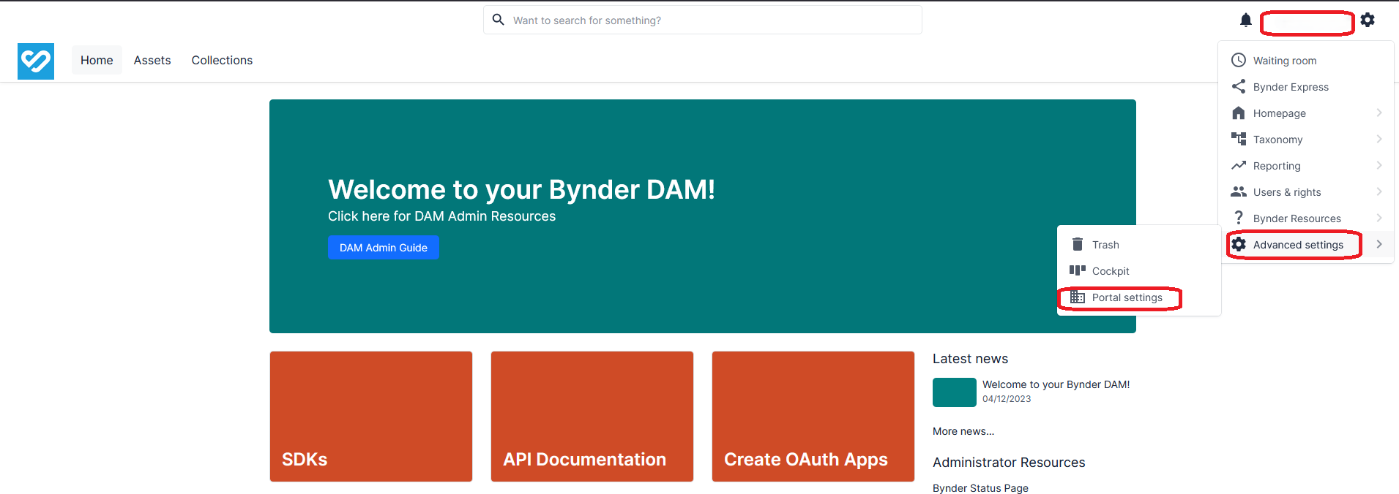The image size is (1399, 494).
Task: Click the settings gear icon in header
Action: (x=1368, y=20)
